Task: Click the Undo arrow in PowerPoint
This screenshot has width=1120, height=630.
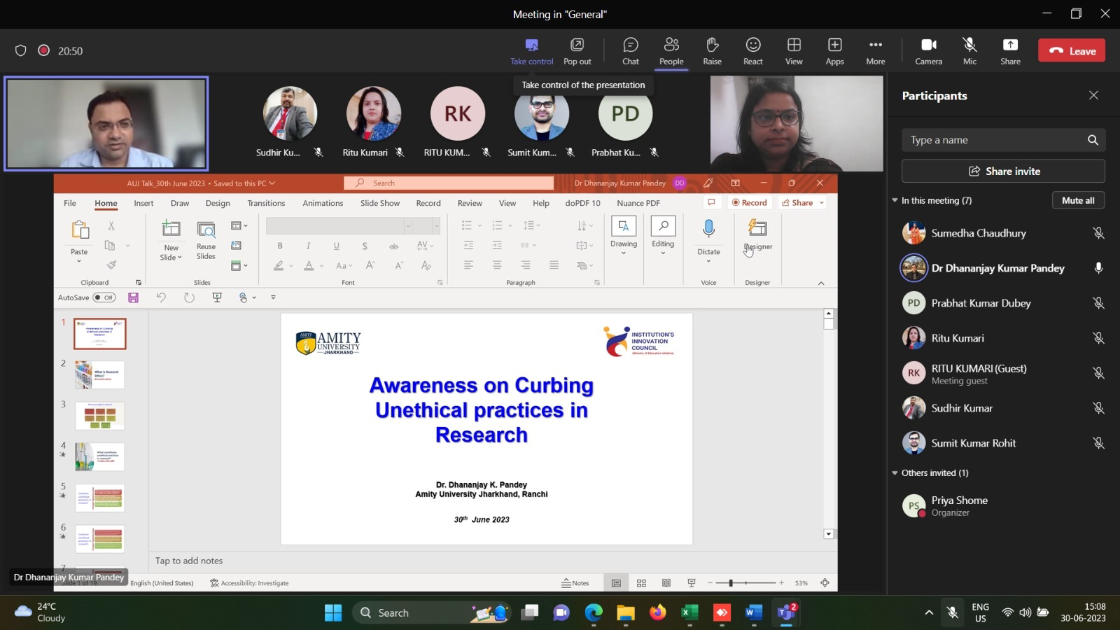Action: tap(161, 297)
